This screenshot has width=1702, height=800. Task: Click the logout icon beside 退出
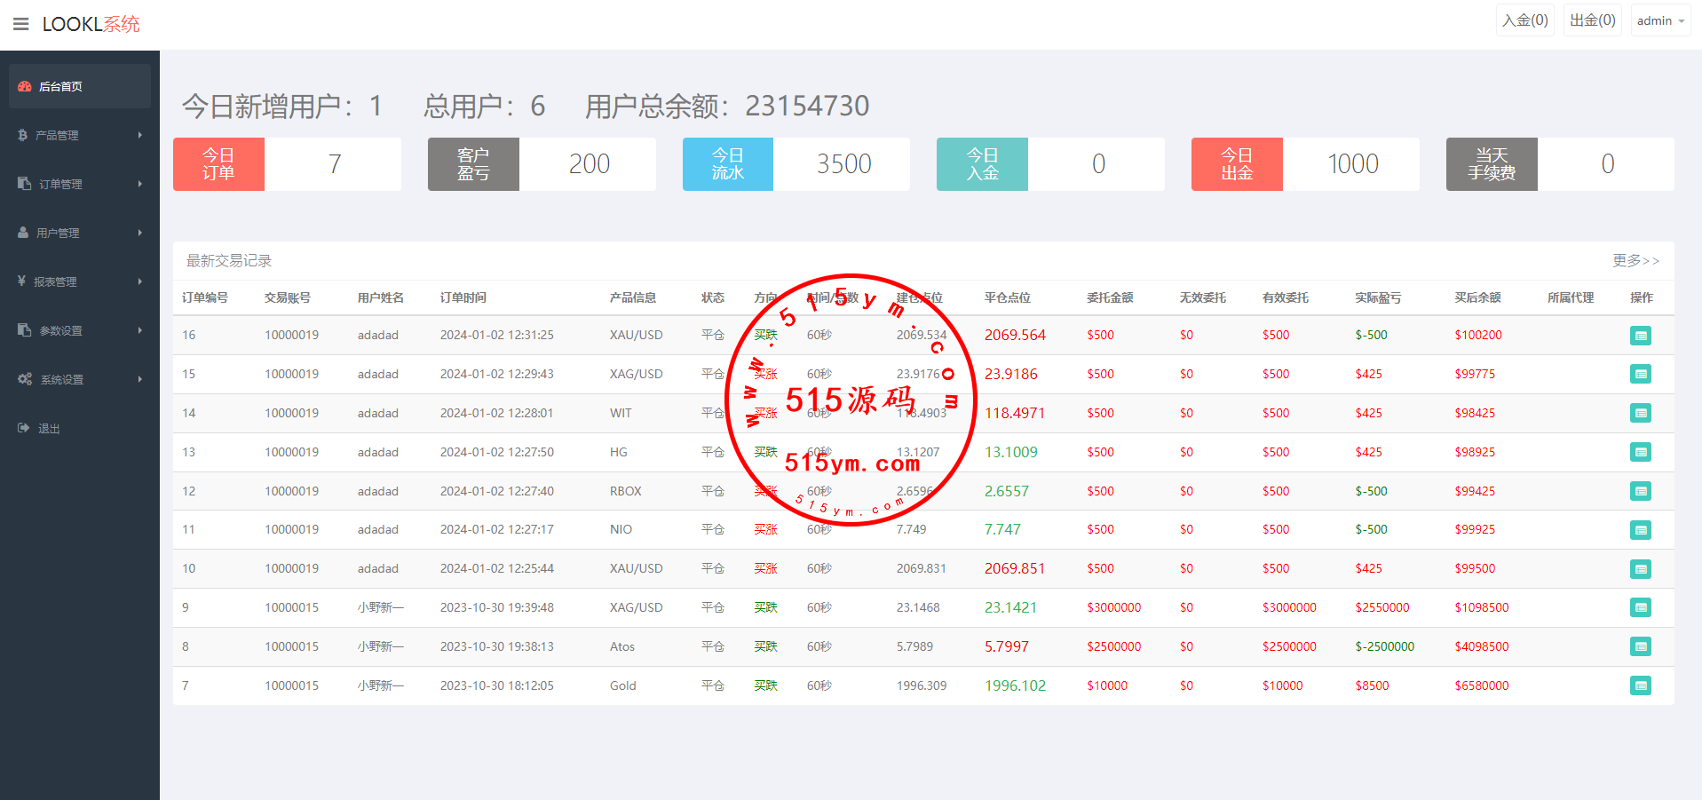coord(24,428)
